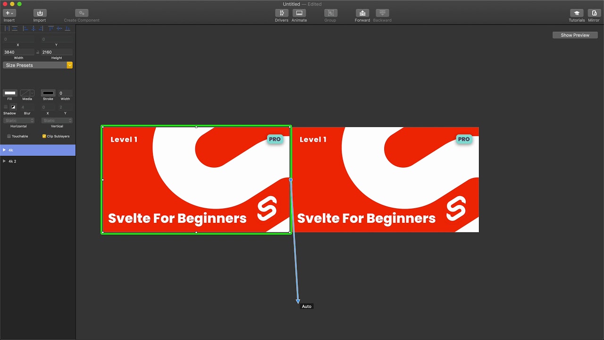Screen dimensions: 604x340
Task: Click 'Svelte For Beginners' text on second artboard
Action: click(367, 218)
